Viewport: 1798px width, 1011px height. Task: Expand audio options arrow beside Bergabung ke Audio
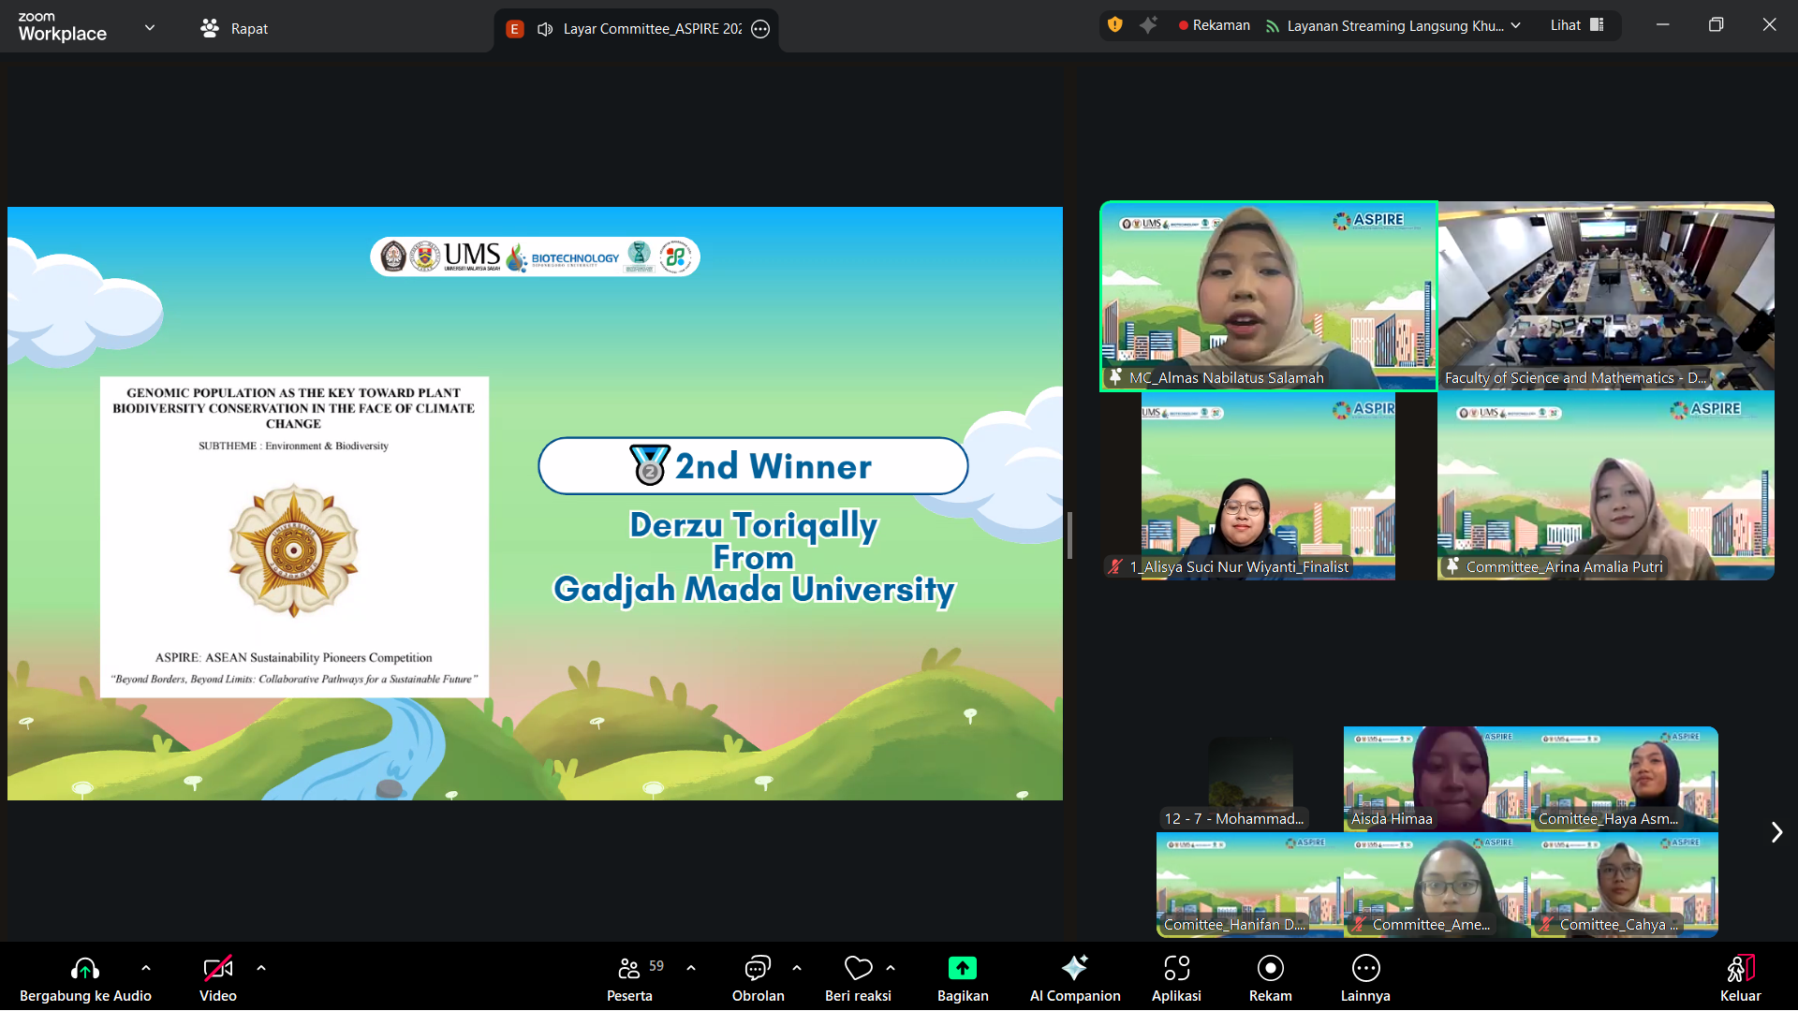(146, 968)
